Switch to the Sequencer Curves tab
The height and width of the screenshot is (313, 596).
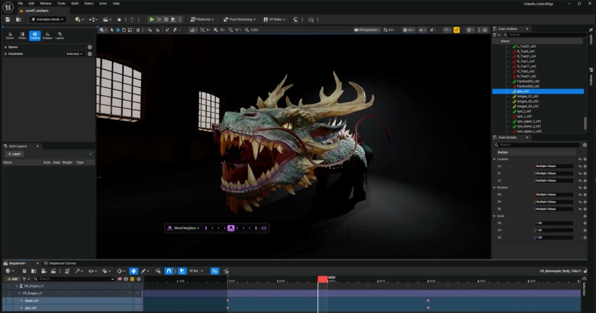60,263
